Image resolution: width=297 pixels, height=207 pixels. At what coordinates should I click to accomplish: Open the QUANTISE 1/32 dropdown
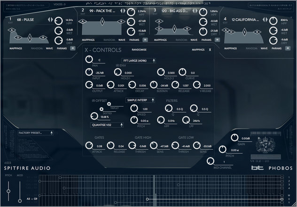pos(107,125)
